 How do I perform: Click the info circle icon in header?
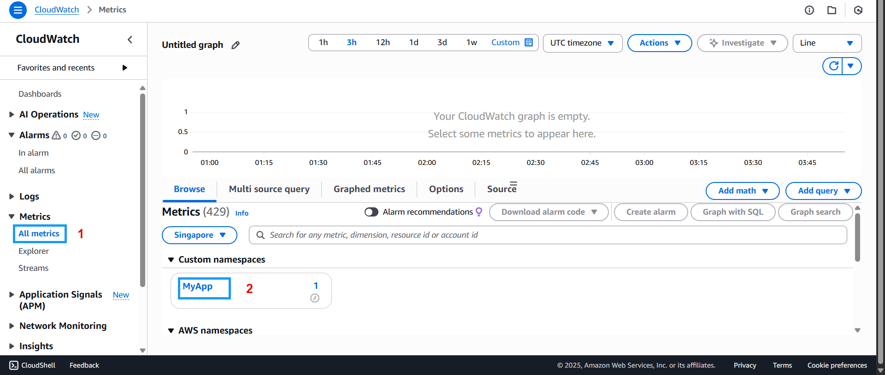point(809,10)
